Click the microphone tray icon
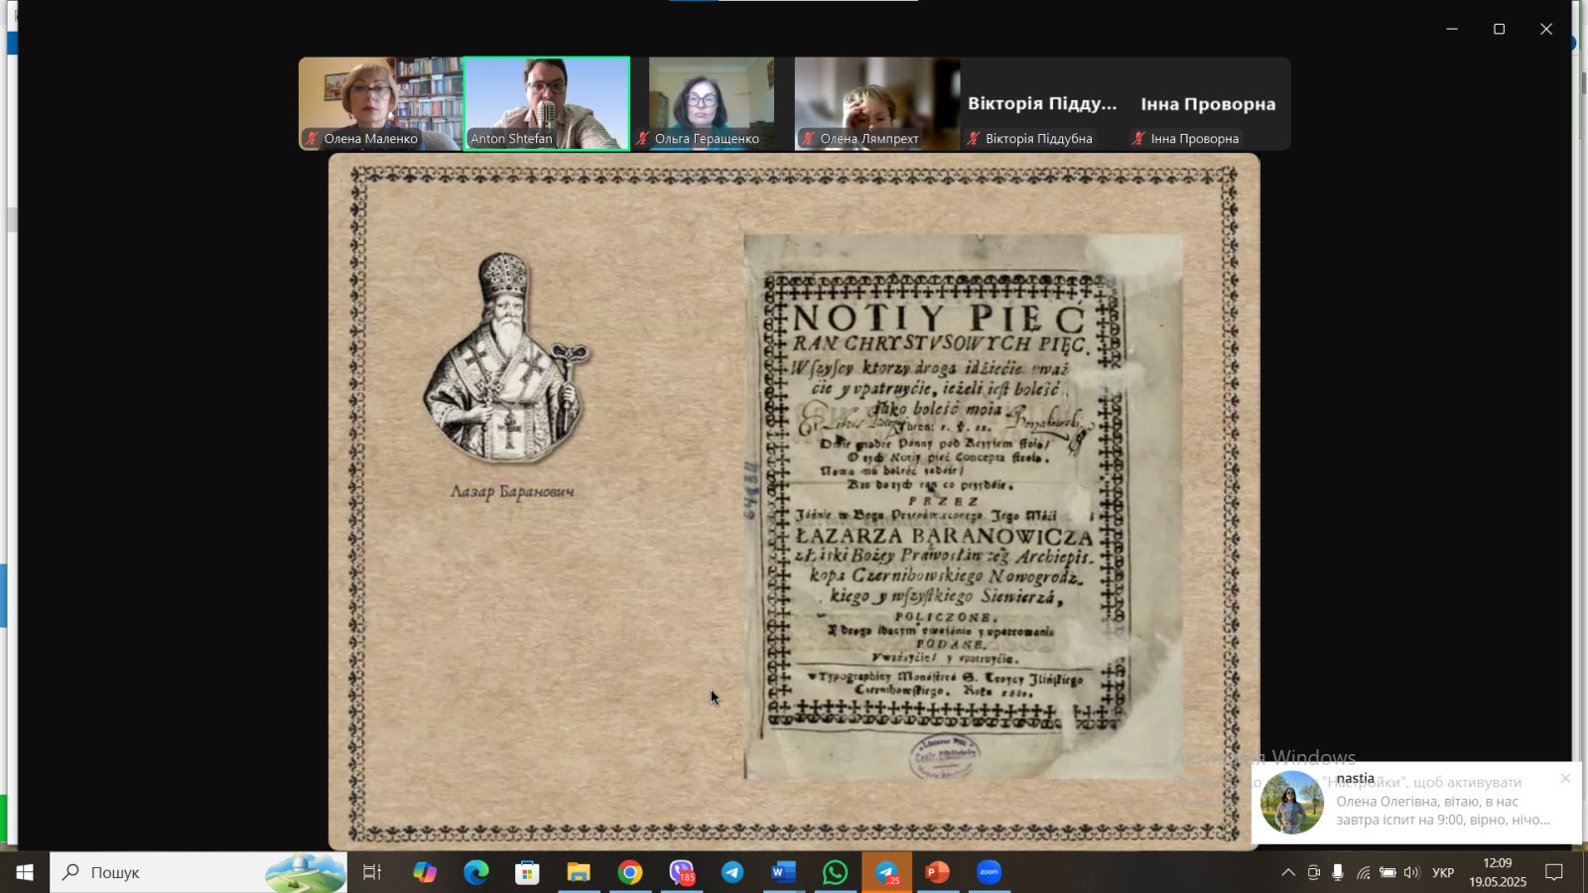The image size is (1588, 893). tap(1338, 872)
